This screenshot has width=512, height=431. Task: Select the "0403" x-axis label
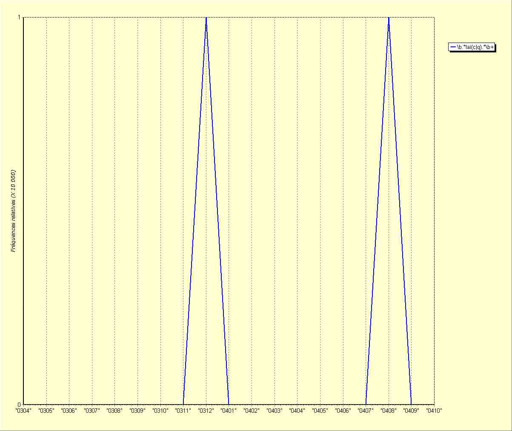tap(275, 411)
